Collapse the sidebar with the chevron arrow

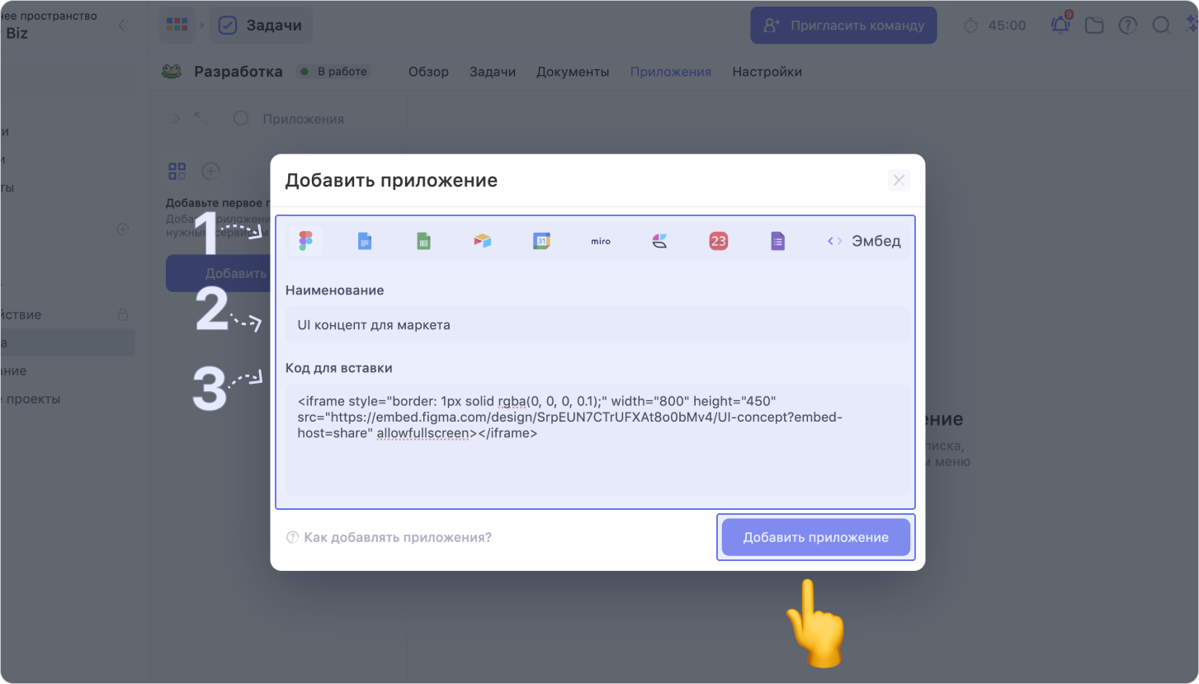123,26
